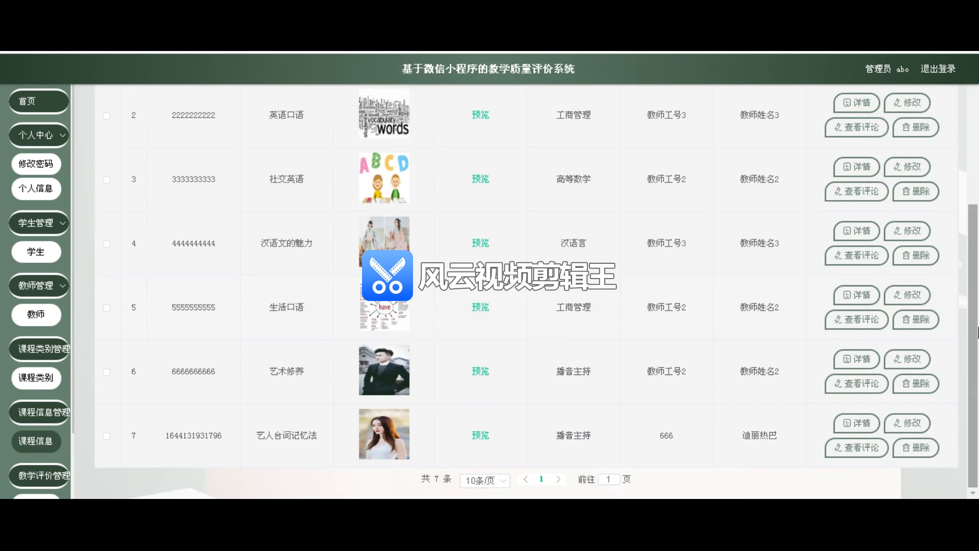The width and height of the screenshot is (979, 551).
Task: View comments for 英语口语 course
Action: (x=857, y=127)
